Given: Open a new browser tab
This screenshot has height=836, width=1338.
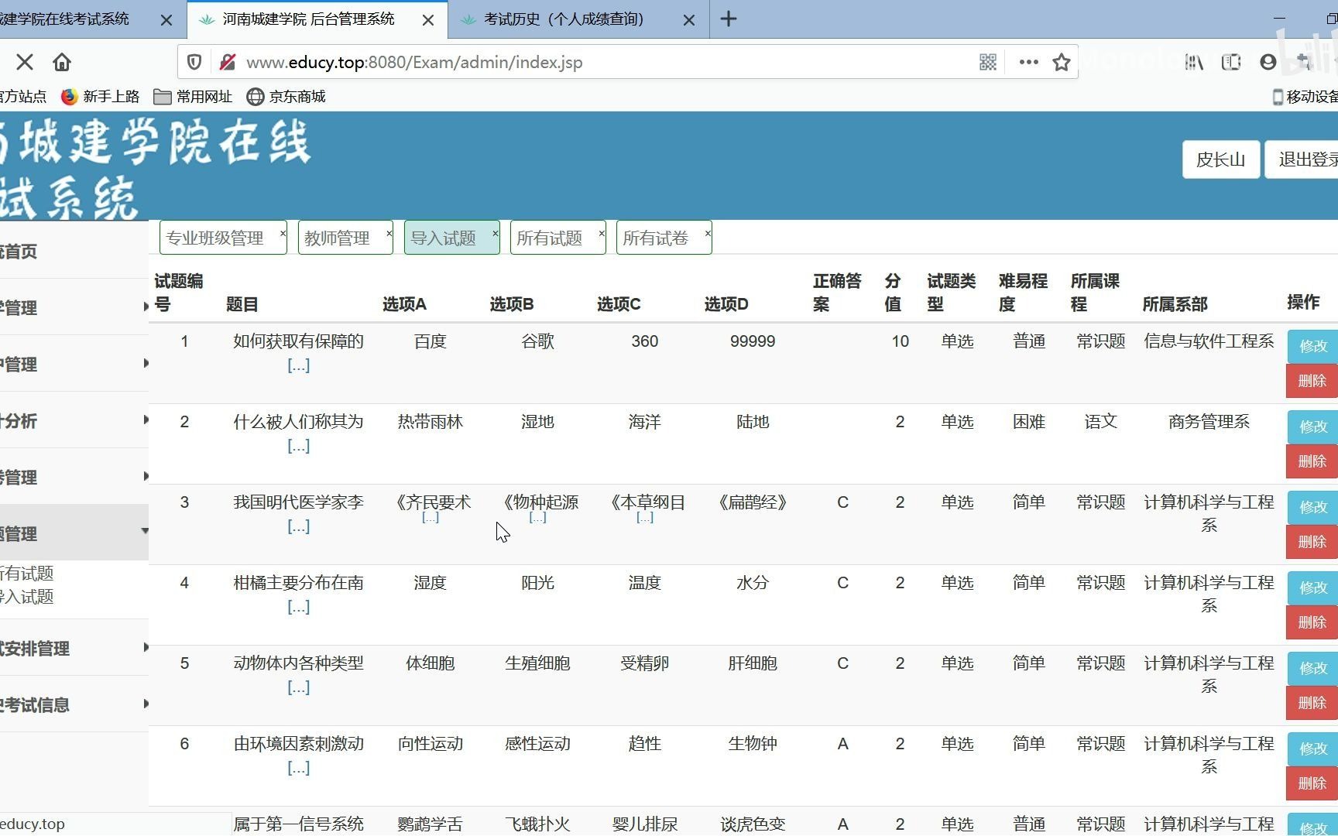Looking at the screenshot, I should click(x=729, y=19).
